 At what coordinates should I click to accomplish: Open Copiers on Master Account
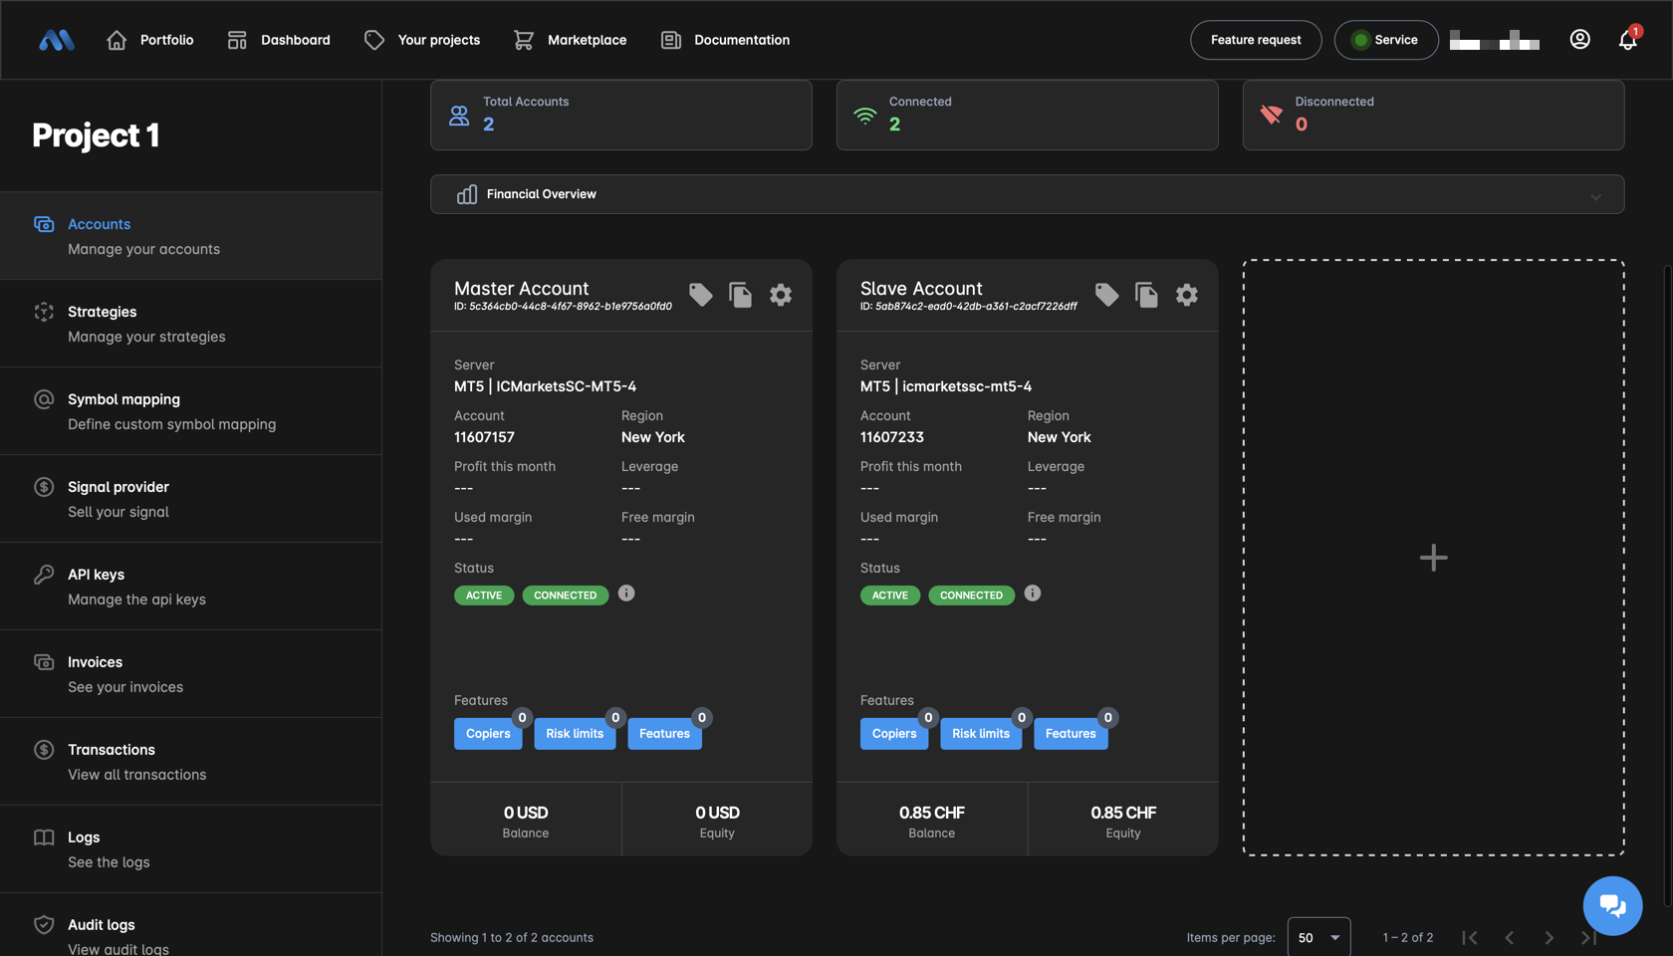[488, 734]
